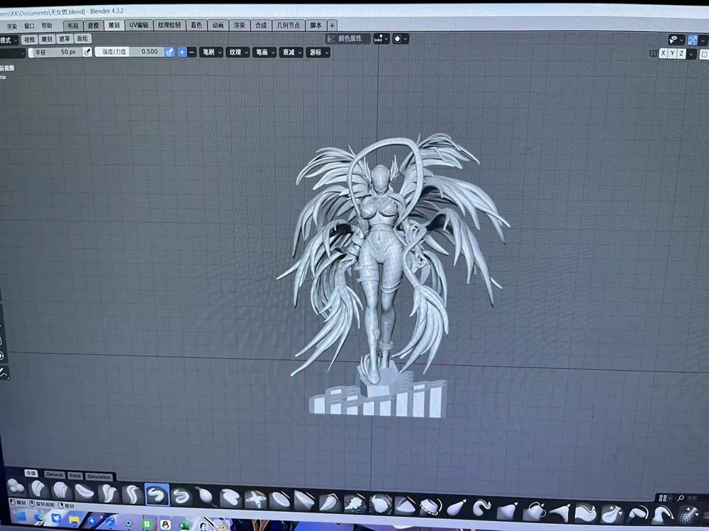
Task: Open the 笔画 (Stroke) dropdown
Action: 265,52
